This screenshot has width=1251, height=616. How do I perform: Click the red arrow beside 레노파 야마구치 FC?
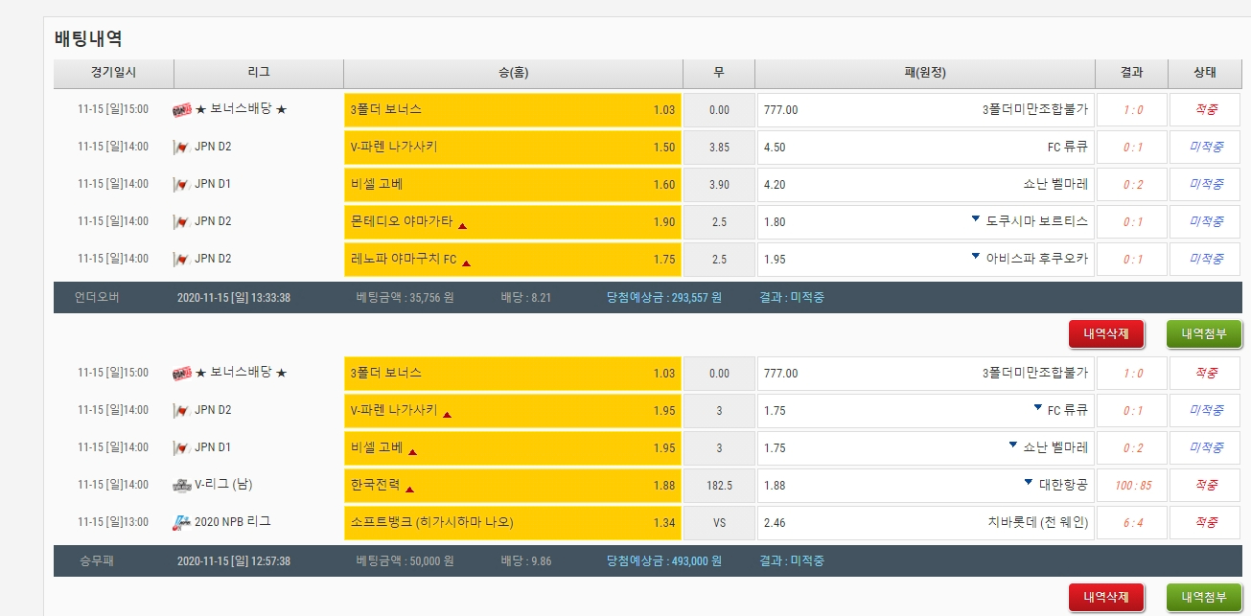pos(466,262)
